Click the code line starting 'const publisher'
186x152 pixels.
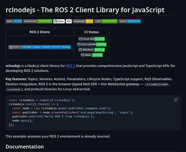coord(73,112)
